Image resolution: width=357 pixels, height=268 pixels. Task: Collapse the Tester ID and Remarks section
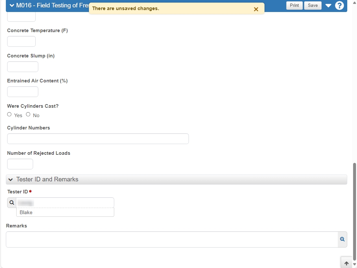pyautogui.click(x=10, y=179)
